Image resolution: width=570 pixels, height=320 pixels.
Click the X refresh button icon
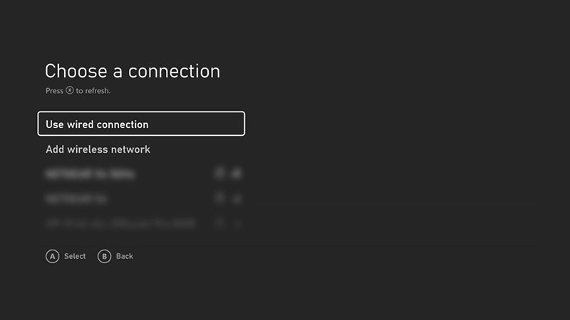tap(70, 91)
